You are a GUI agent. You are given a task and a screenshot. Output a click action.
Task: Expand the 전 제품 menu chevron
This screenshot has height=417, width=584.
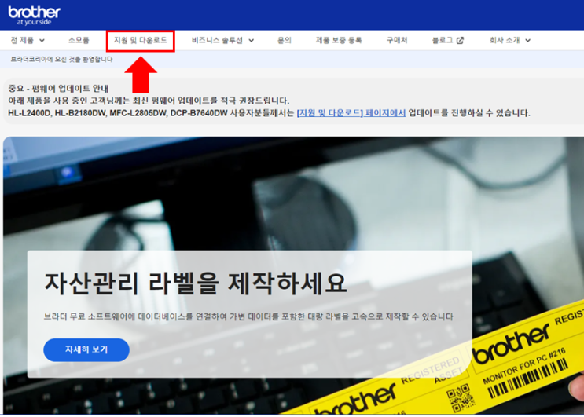click(x=42, y=41)
